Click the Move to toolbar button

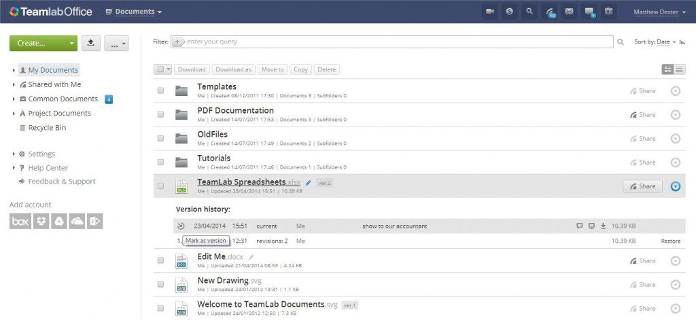point(273,69)
